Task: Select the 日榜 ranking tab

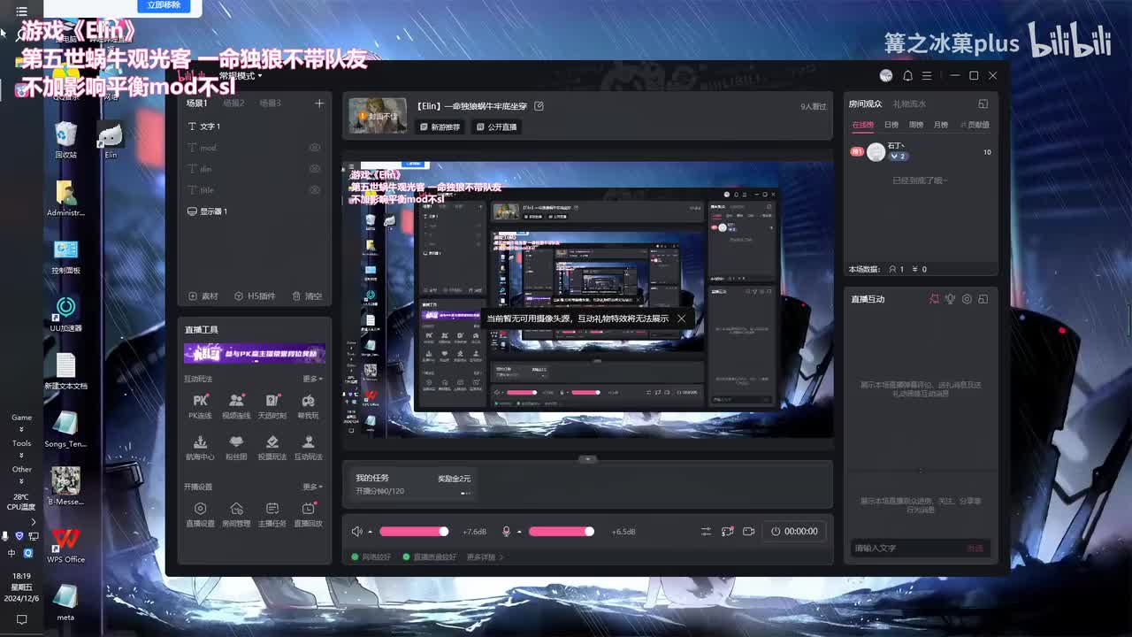Action: [891, 125]
